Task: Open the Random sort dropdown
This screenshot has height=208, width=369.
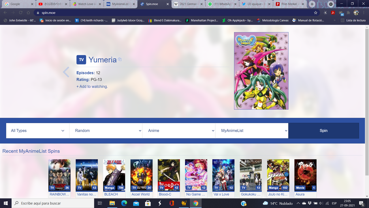Action: pyautogui.click(x=106, y=131)
